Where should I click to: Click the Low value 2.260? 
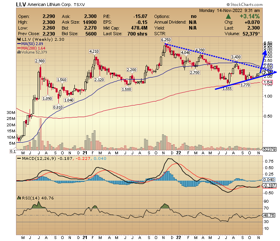[x=49, y=28]
